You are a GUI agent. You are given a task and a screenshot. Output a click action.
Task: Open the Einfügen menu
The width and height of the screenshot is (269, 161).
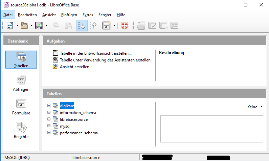pyautogui.click(x=69, y=15)
